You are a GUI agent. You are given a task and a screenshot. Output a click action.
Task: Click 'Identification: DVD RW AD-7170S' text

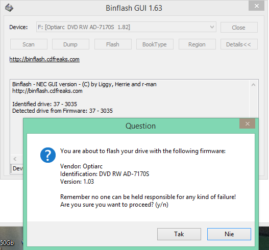click(x=105, y=174)
